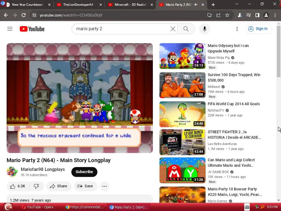This screenshot has height=211, width=281.
Task: Switch to YouTube - Opera taskbar window
Action: [x=37, y=207]
